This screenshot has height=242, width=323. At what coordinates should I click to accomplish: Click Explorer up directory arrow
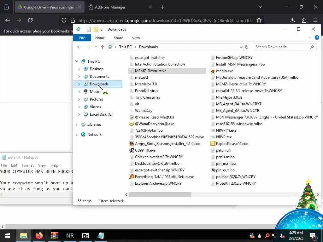tap(103, 47)
